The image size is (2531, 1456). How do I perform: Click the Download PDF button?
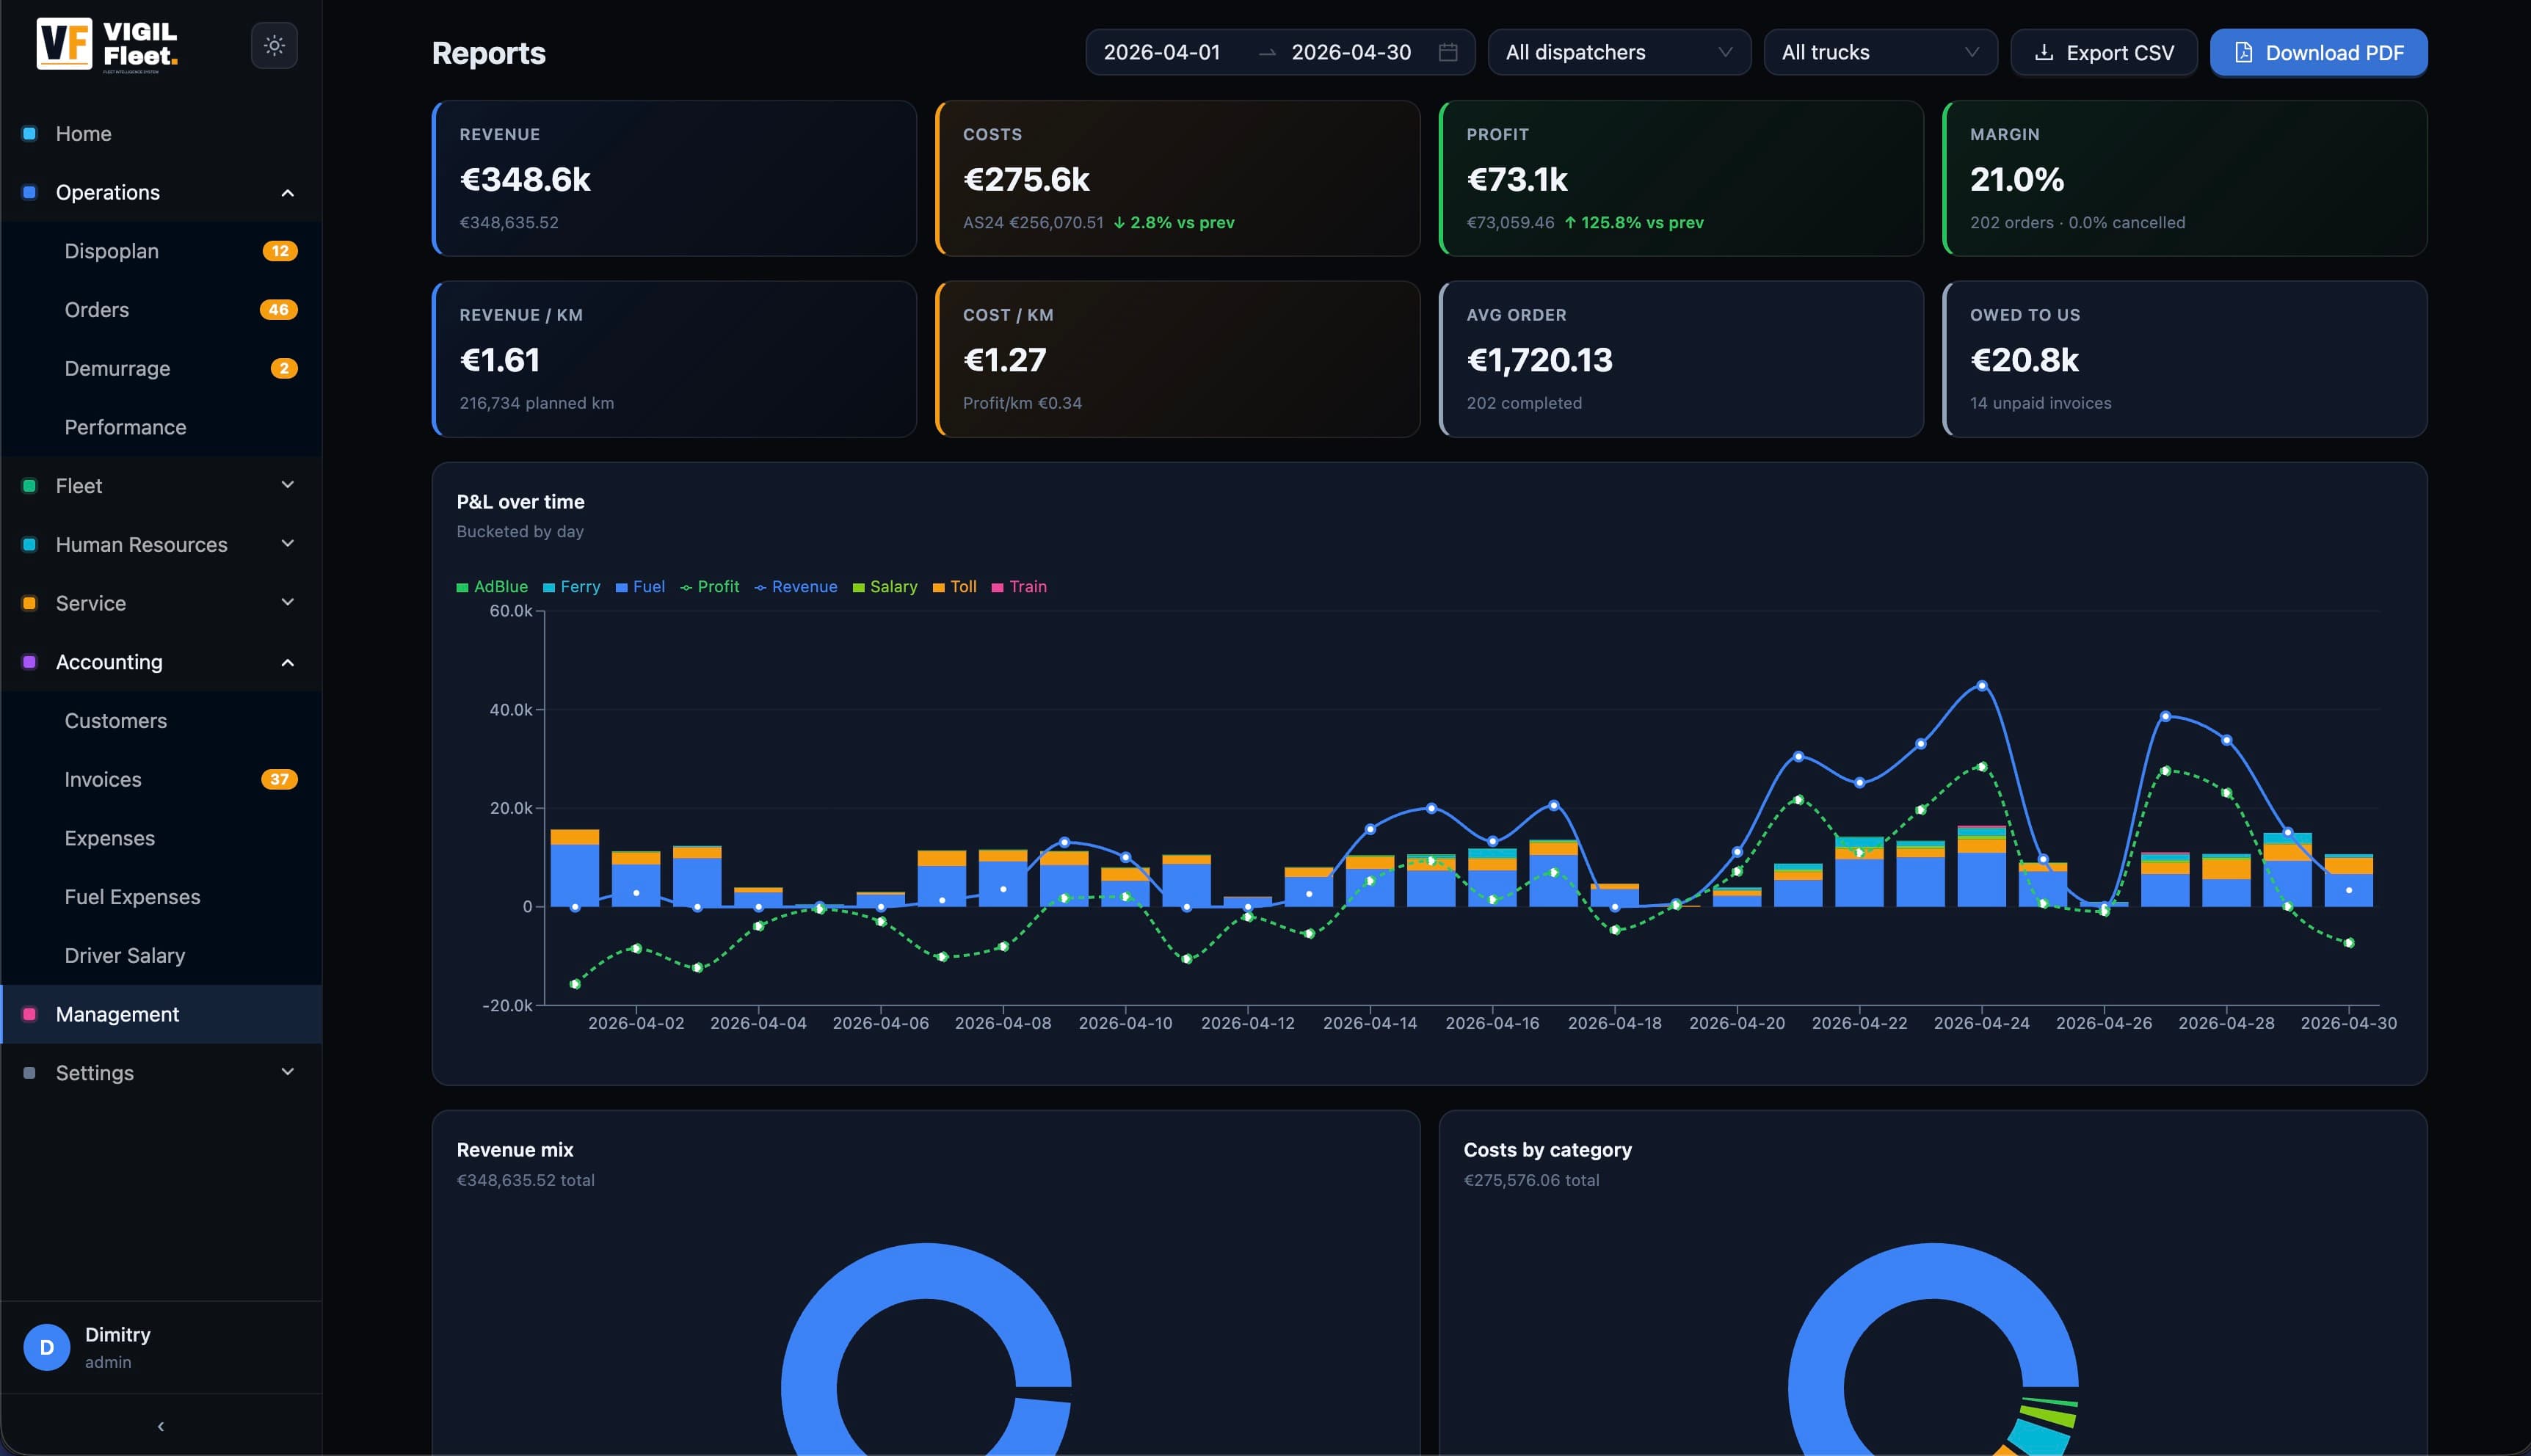(x=2318, y=52)
